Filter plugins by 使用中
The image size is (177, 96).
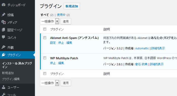[x=61, y=15]
